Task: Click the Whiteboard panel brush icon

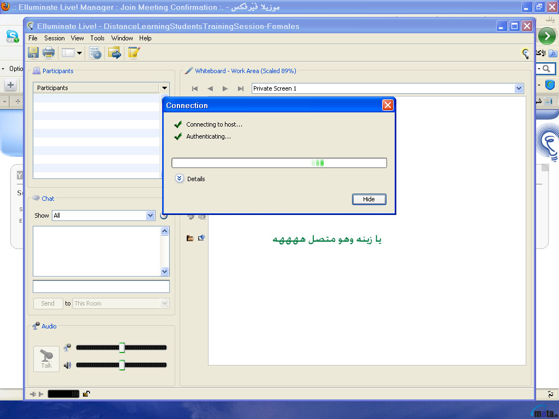Action: [x=188, y=70]
